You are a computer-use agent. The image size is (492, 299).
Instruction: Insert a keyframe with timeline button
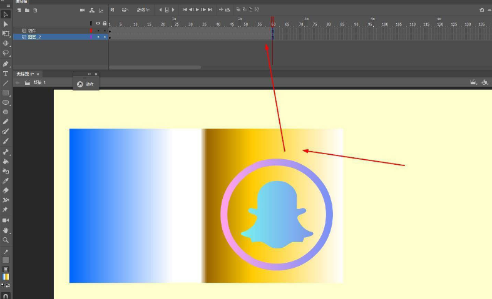167,10
